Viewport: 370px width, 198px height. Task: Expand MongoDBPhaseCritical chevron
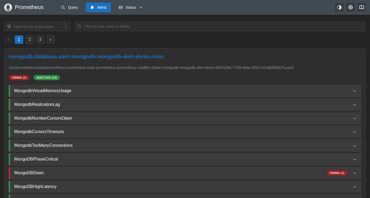pos(355,159)
